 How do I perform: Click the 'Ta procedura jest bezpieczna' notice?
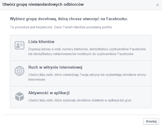click(61, 27)
